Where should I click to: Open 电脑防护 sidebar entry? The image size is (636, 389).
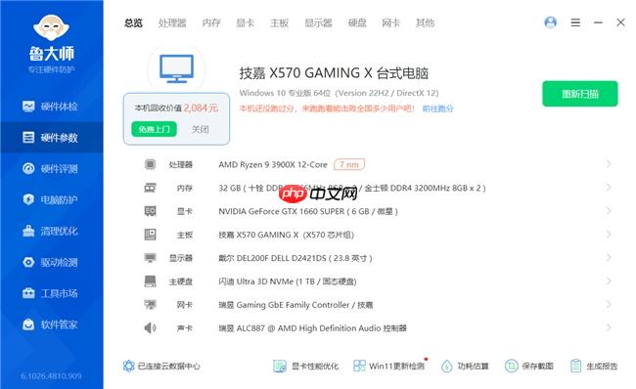[51, 199]
